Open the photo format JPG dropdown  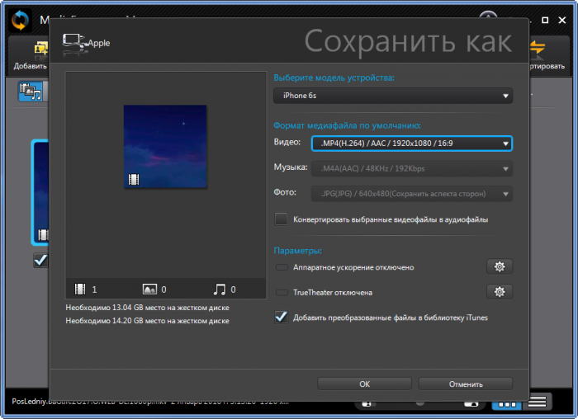pyautogui.click(x=411, y=194)
